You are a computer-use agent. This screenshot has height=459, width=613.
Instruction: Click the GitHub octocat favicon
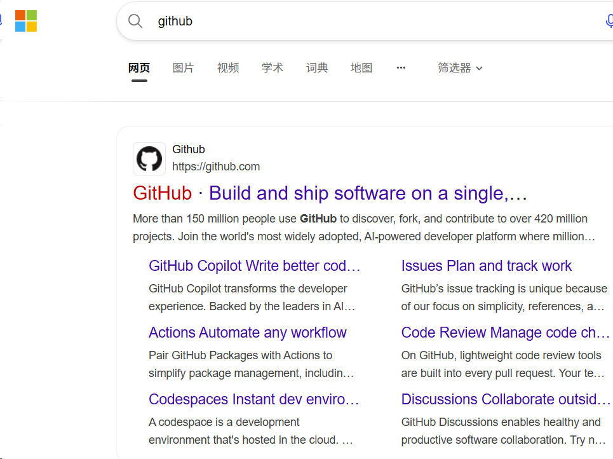coord(149,159)
